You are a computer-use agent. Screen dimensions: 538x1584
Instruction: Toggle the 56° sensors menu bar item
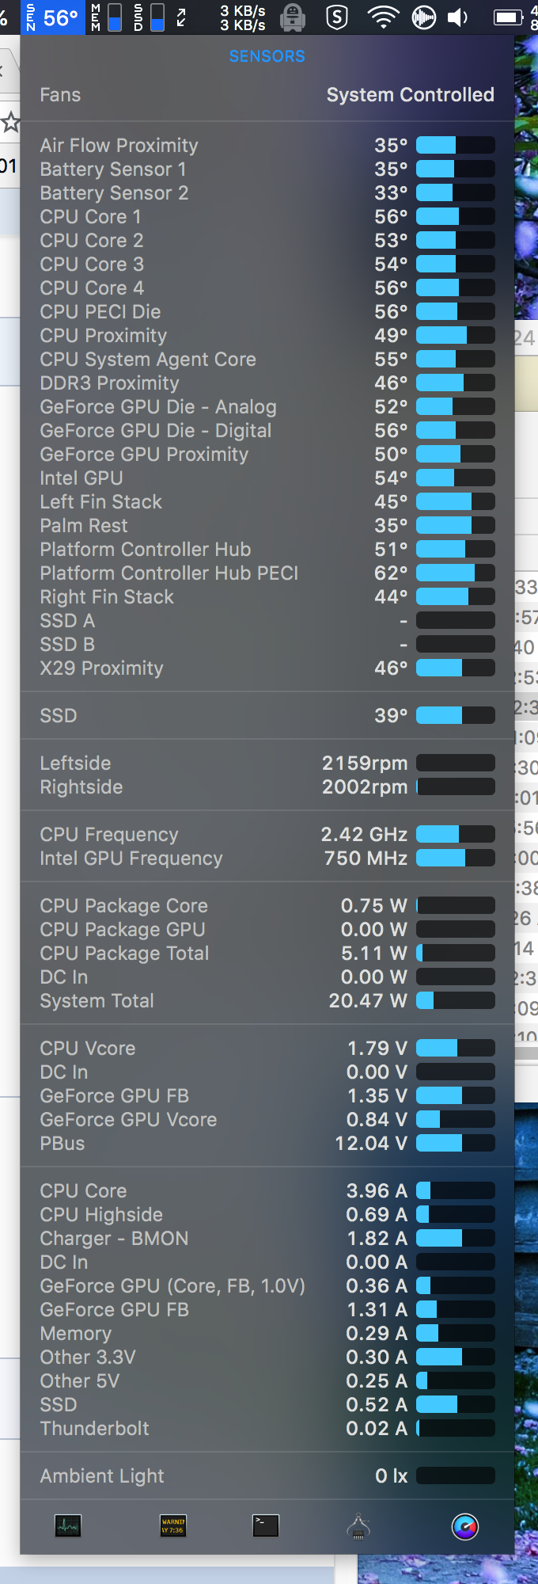52,17
